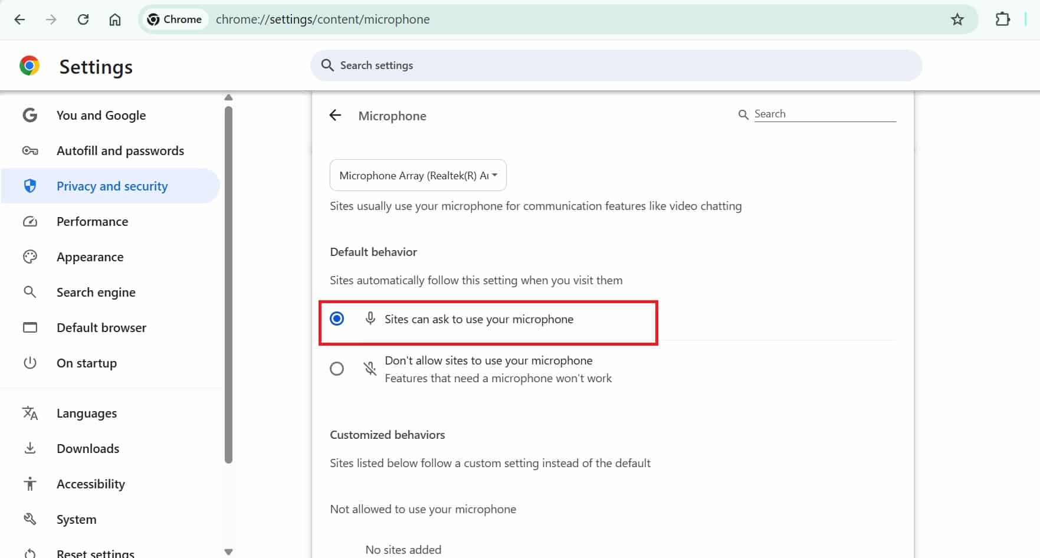
Task: Bookmark this page with star icon
Action: (957, 19)
